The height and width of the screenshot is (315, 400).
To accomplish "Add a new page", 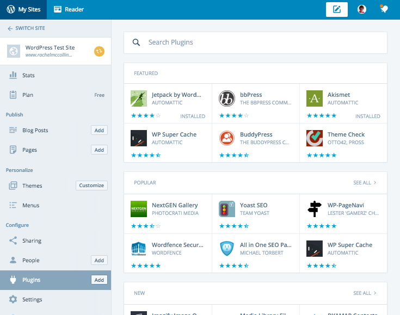I will point(99,150).
